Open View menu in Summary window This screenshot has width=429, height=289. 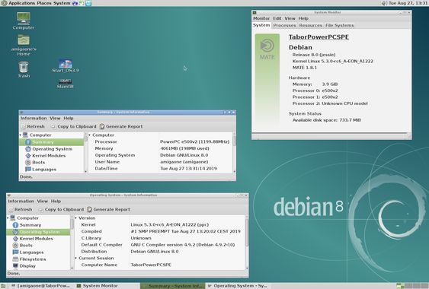click(x=55, y=119)
